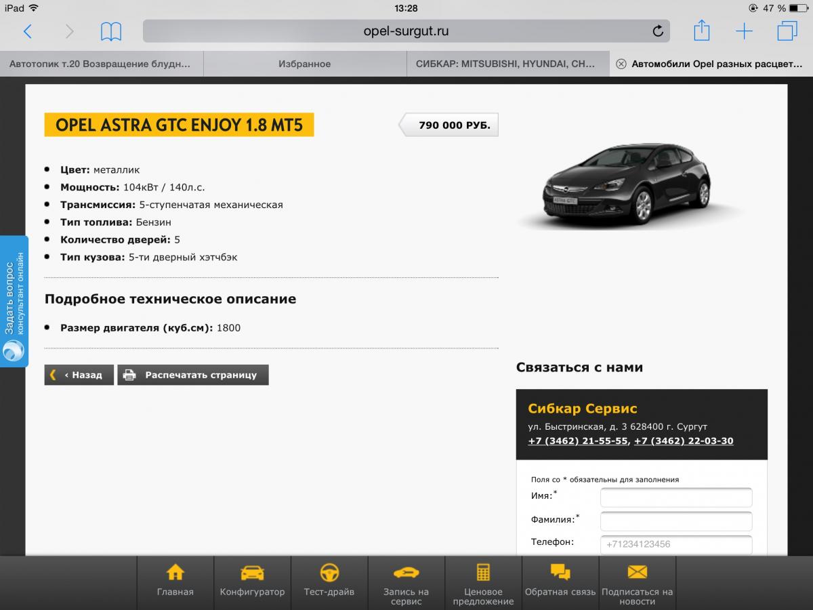
Task: Switch to СИБКАР: MITSUBISHI, HYUNDAI tab
Action: coord(508,64)
